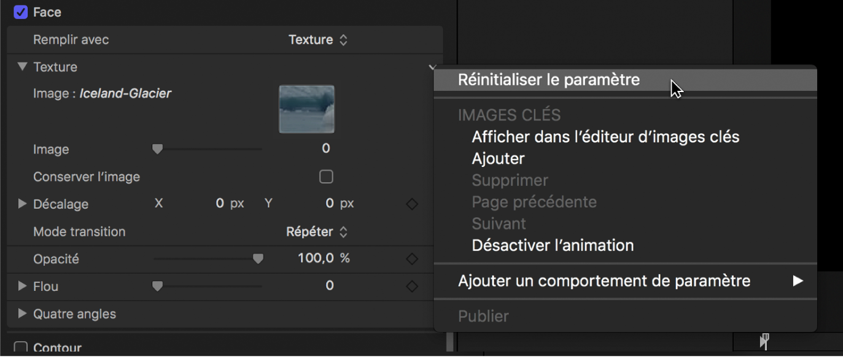Open the Mode transition Répéter popup

(x=316, y=232)
